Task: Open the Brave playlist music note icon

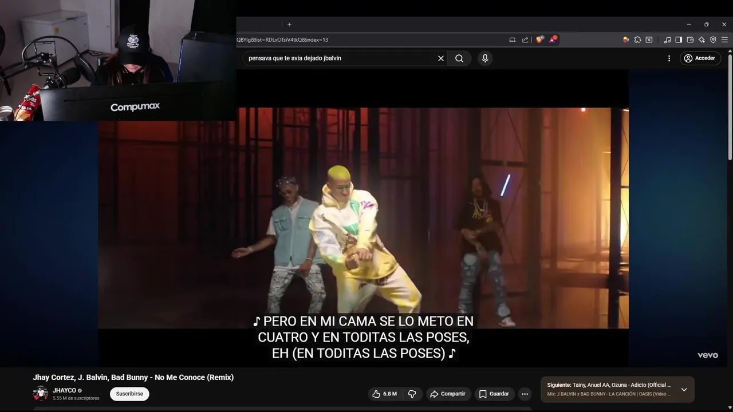Action: point(667,40)
